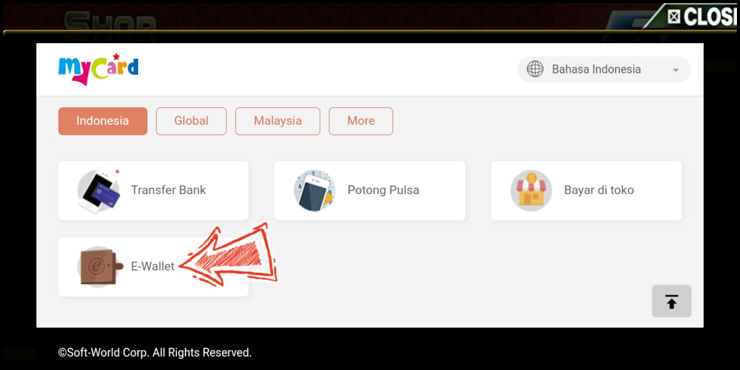Click the Soft-World Corp. copyright text
Screen dimensions: 740x370
point(155,353)
